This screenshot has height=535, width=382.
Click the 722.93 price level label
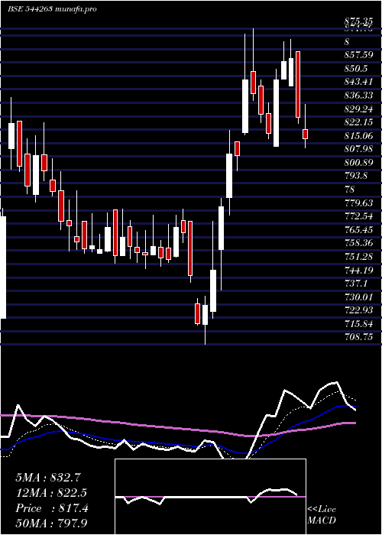359,311
